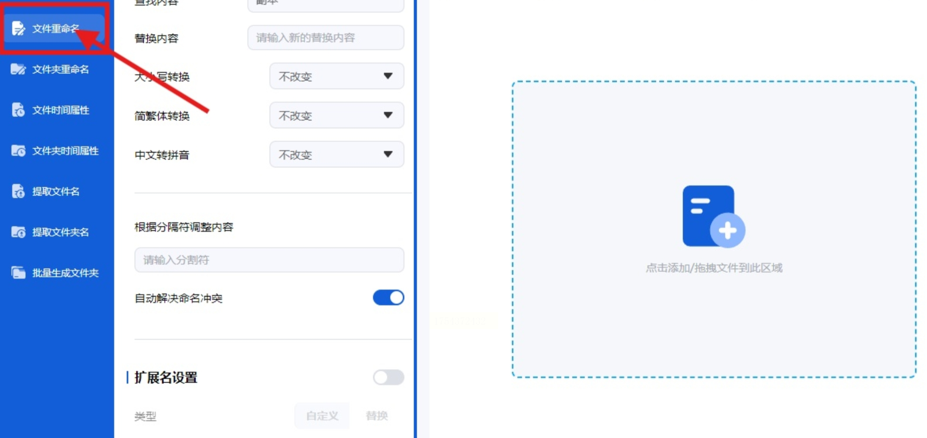
Task: Disable the 自动解决命名冲突 switch
Action: pos(388,298)
